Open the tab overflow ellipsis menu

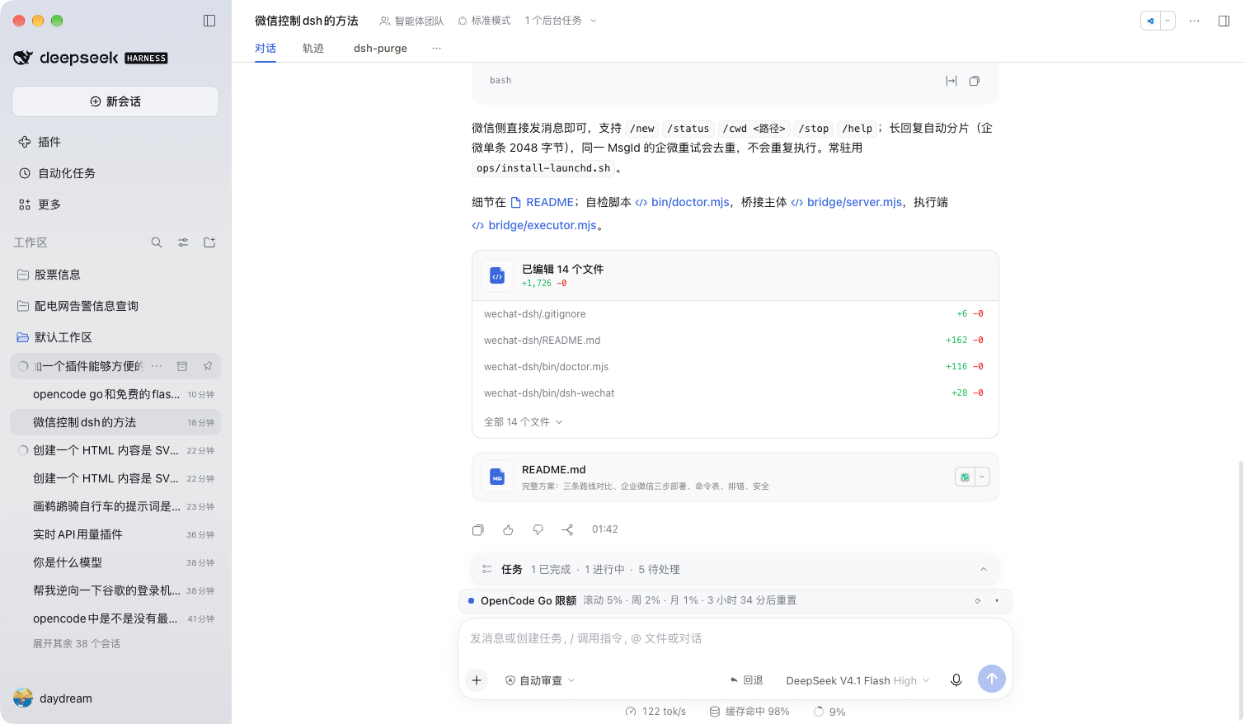pyautogui.click(x=436, y=48)
